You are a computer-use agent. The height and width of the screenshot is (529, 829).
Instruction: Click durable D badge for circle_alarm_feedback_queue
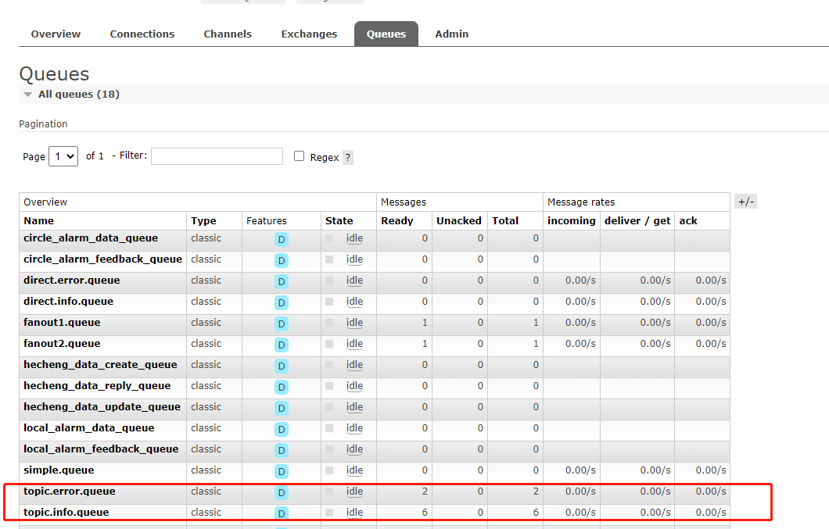click(x=282, y=260)
